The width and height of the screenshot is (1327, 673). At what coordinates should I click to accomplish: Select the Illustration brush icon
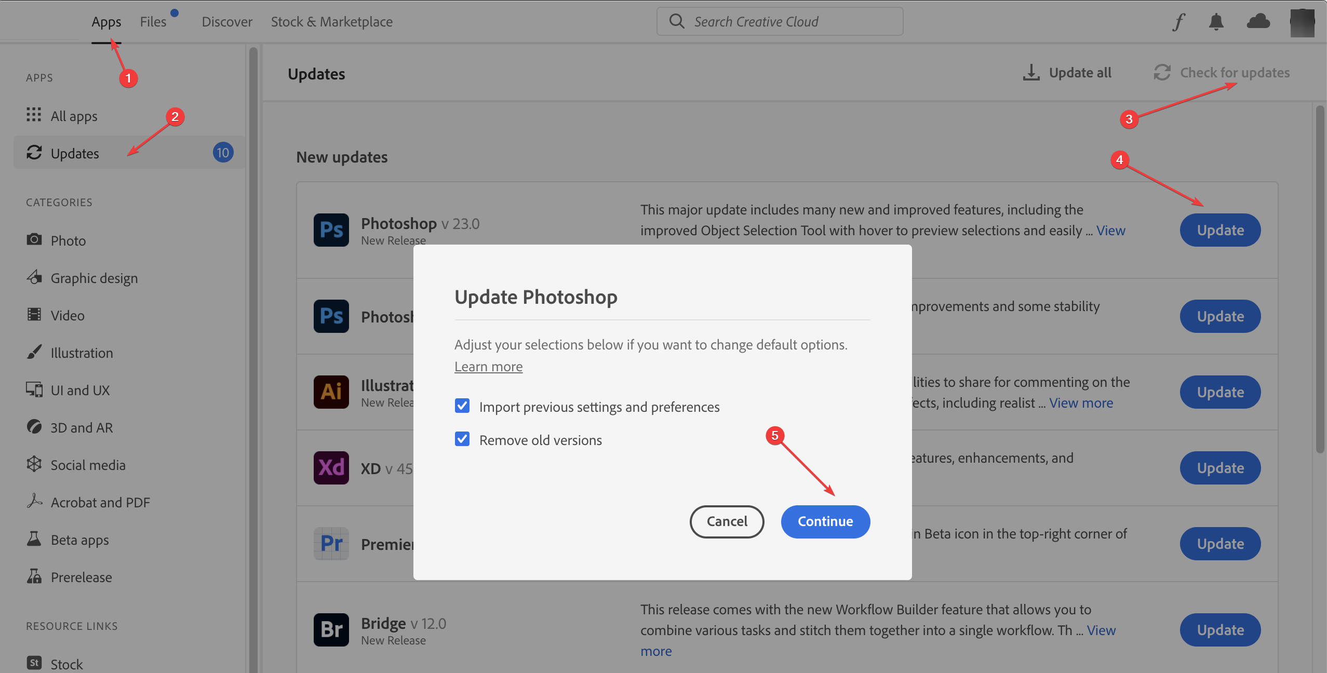(x=34, y=352)
